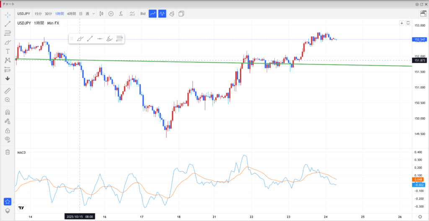This screenshot has height=221, width=429.
Task: Click the green horizontal trend line
Action: (x=168, y=62)
